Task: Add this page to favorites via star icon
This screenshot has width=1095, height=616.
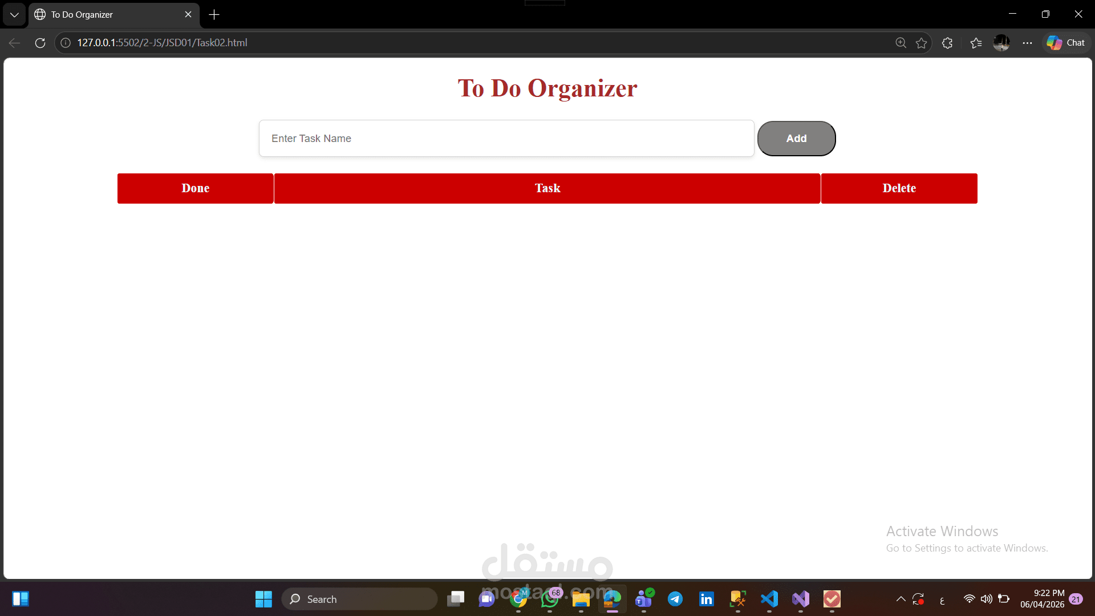Action: tap(922, 42)
